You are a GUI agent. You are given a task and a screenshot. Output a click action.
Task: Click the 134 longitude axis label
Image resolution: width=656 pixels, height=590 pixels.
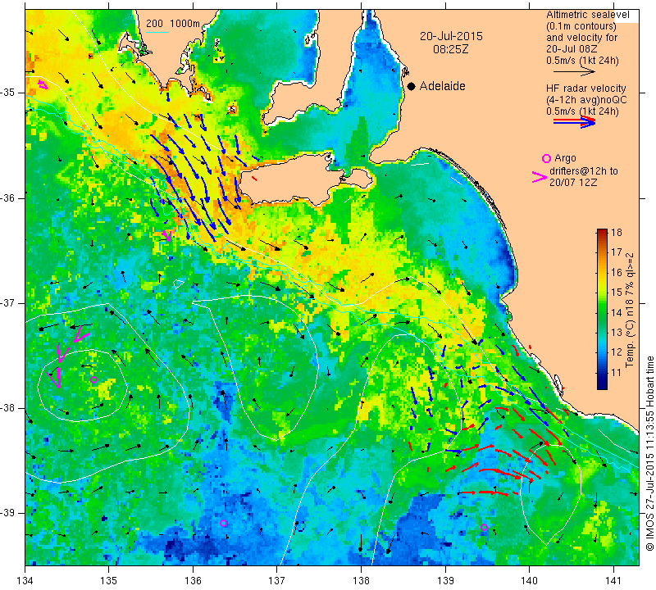(x=25, y=581)
